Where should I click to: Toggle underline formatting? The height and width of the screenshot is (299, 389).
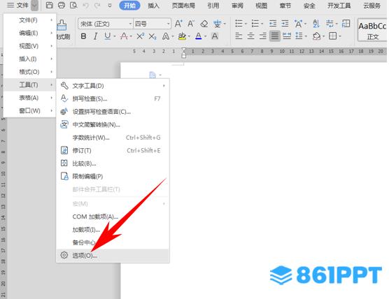(108, 36)
